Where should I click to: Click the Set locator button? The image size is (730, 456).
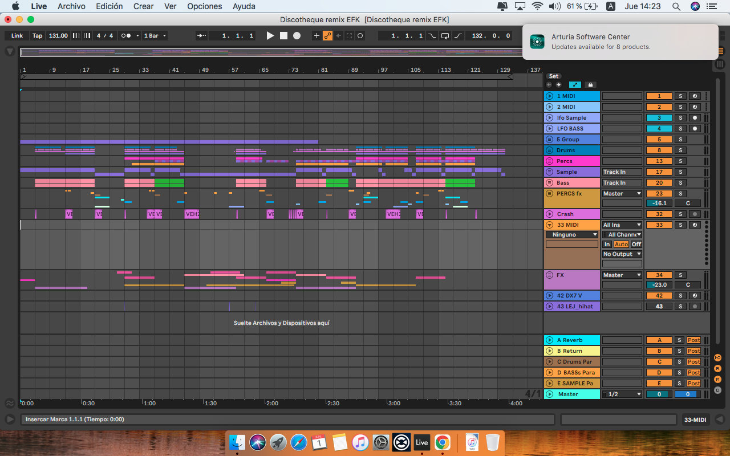(x=554, y=76)
